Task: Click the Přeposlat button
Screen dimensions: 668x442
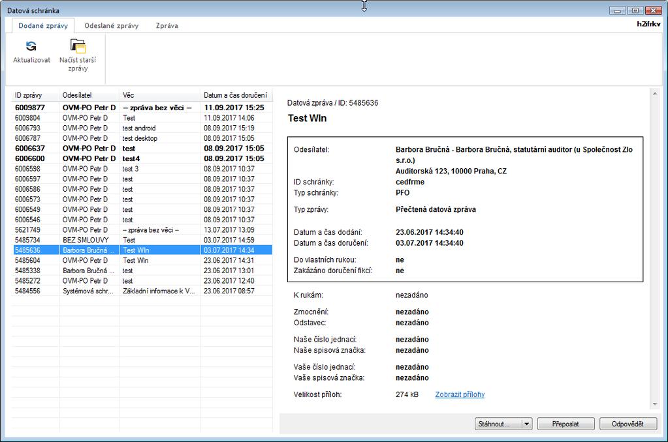Action: point(565,424)
